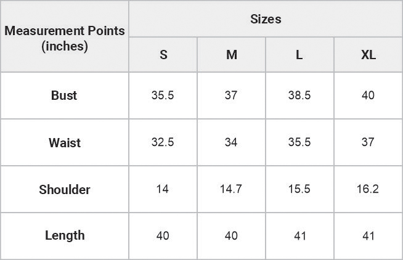Select the Length row label

[65, 235]
